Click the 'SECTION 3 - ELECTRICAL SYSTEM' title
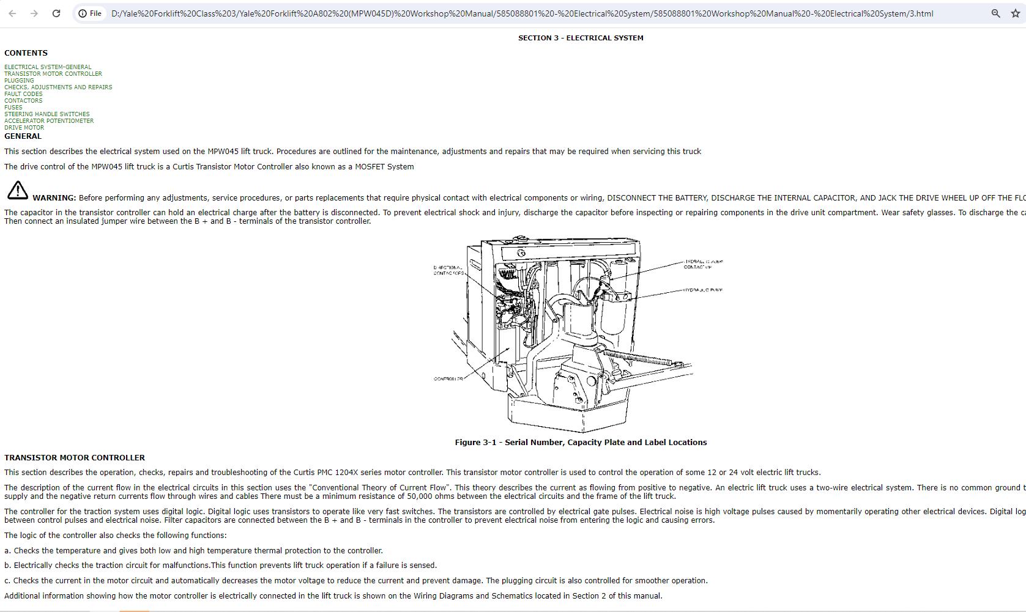The height and width of the screenshot is (612, 1026). coord(581,38)
